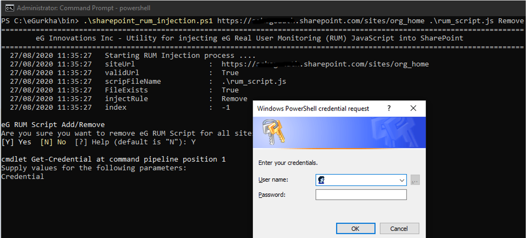The height and width of the screenshot is (238, 526).
Task: Click the 'Password:' label
Action: pyautogui.click(x=272, y=194)
